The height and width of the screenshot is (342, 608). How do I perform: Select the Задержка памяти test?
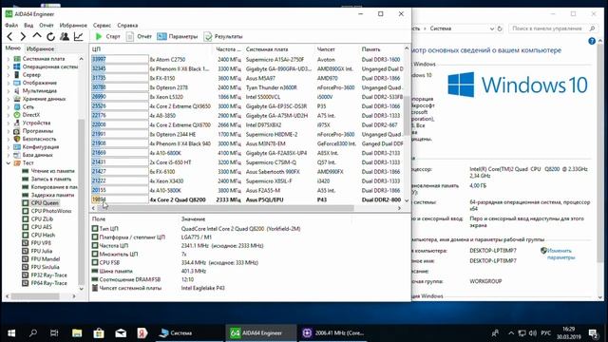point(52,195)
